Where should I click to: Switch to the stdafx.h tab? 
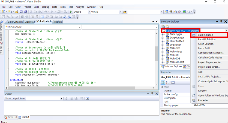(58, 22)
